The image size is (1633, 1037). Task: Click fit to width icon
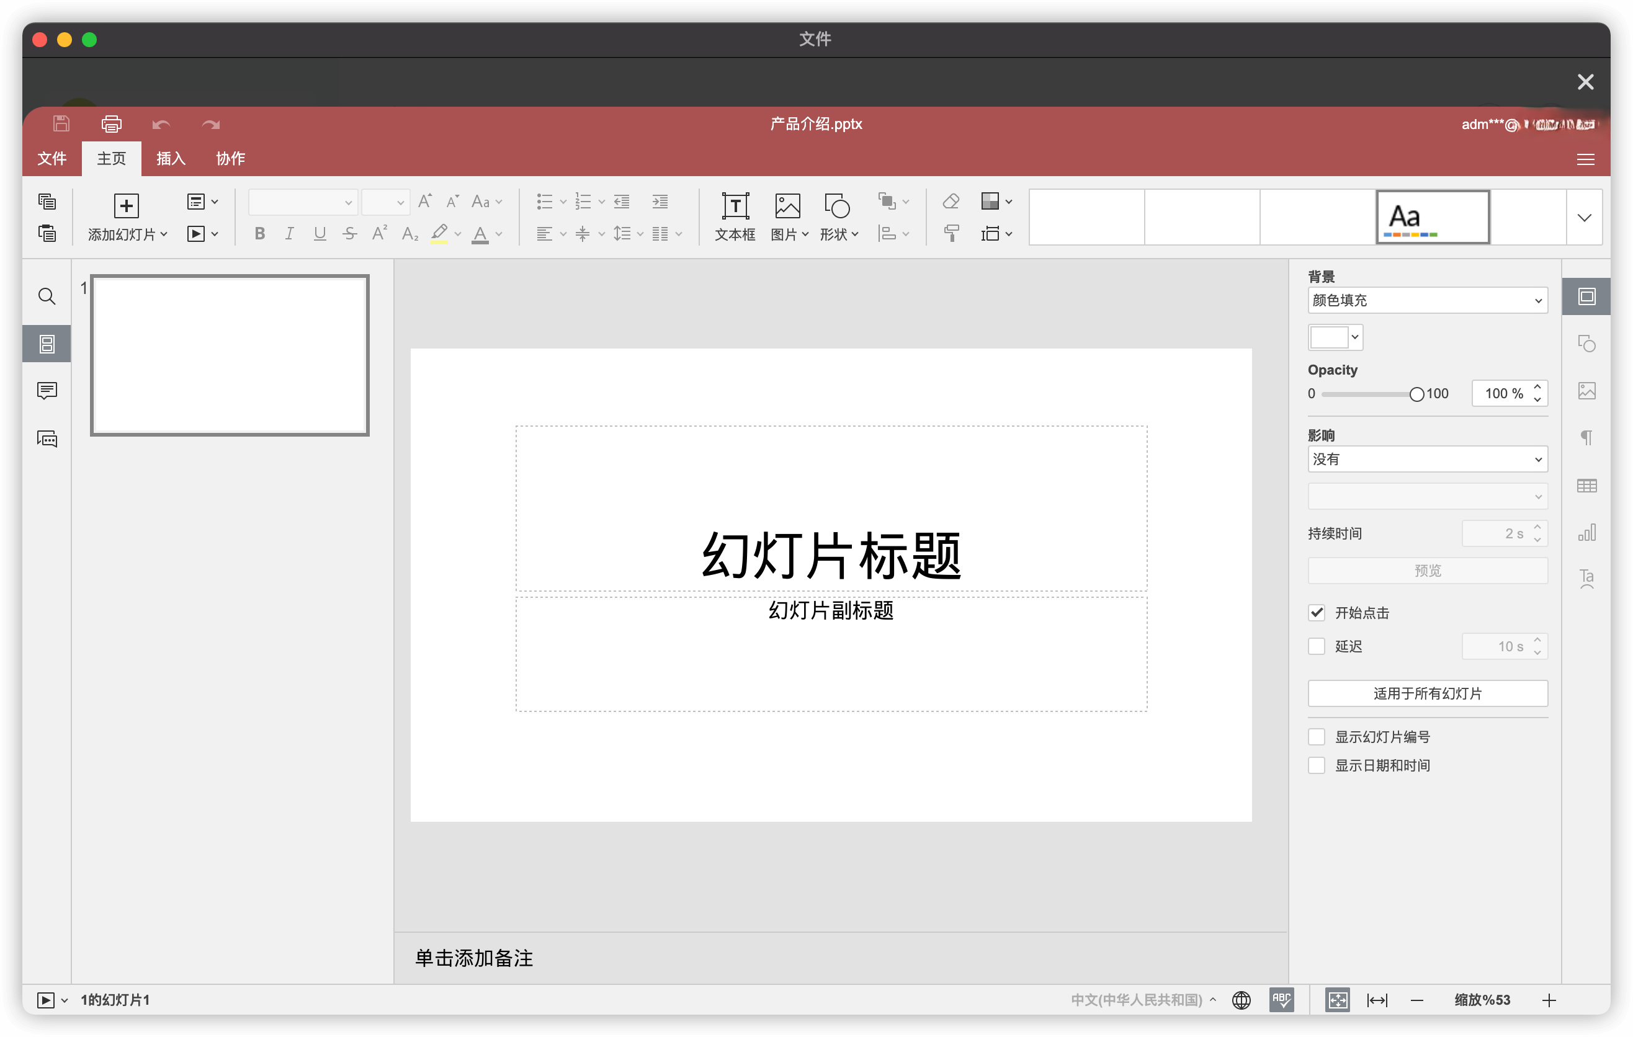coord(1377,1000)
